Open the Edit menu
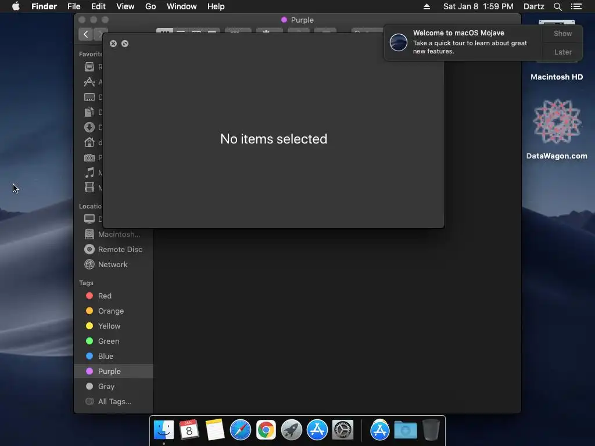 point(98,6)
